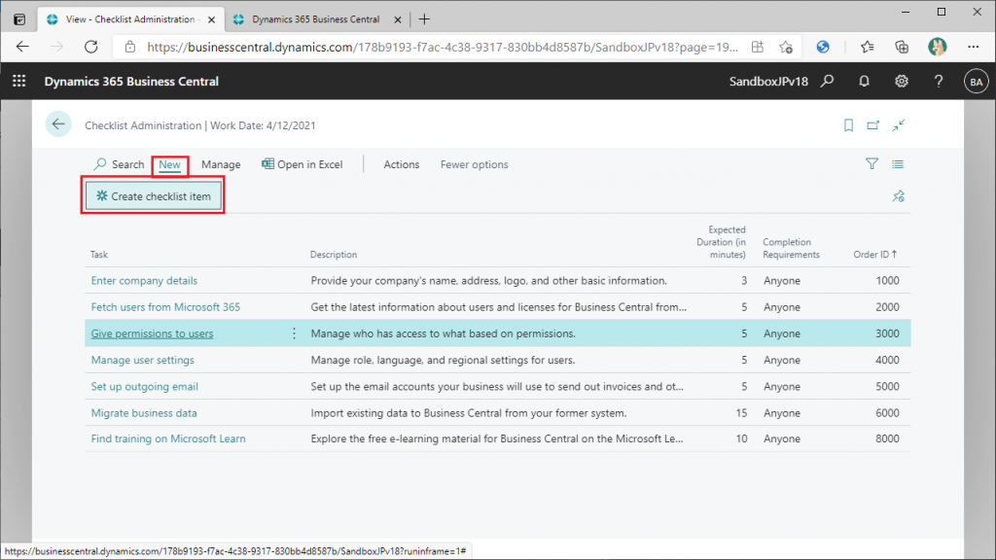Select Order ID cell 5000
Viewport: 996px width, 560px height.
(x=887, y=387)
